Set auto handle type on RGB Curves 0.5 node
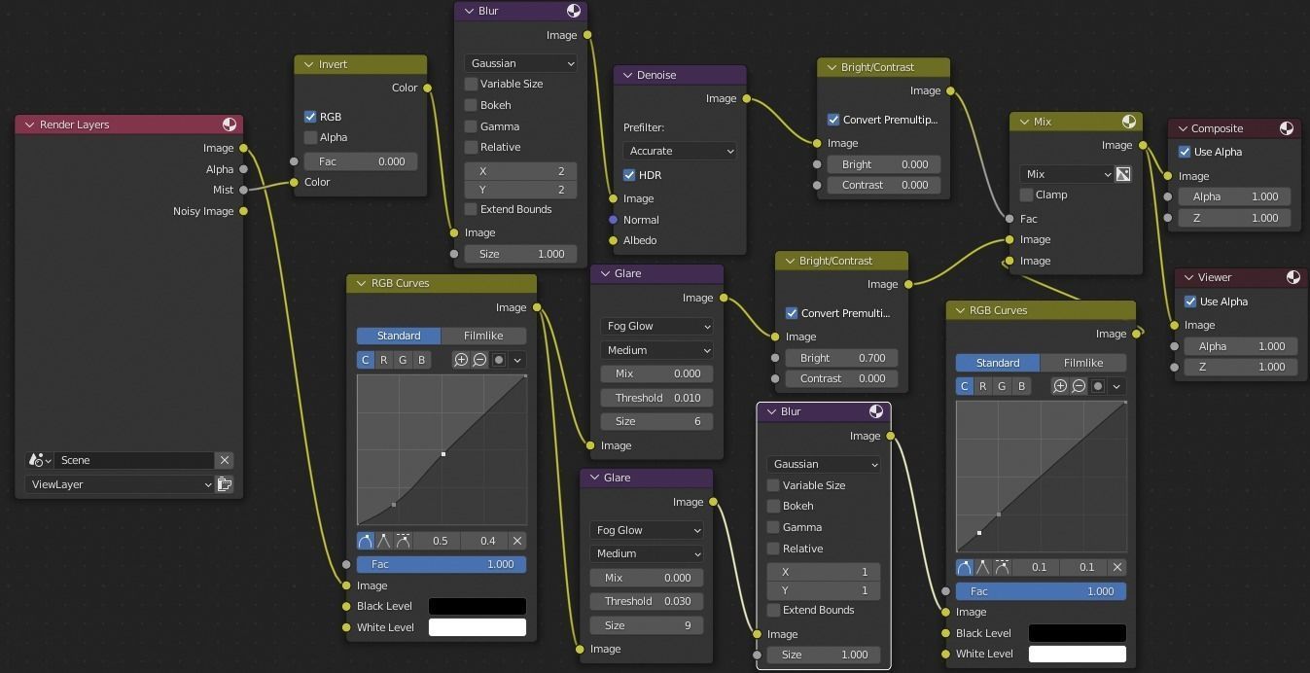 click(366, 541)
